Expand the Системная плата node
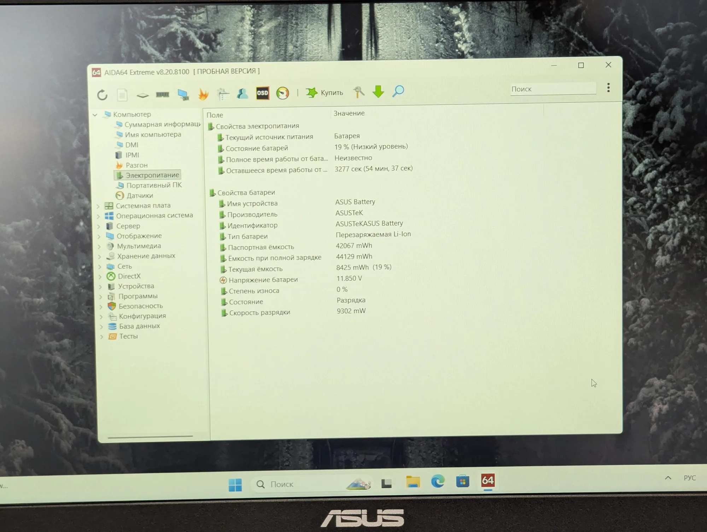The height and width of the screenshot is (532, 707). tap(98, 206)
